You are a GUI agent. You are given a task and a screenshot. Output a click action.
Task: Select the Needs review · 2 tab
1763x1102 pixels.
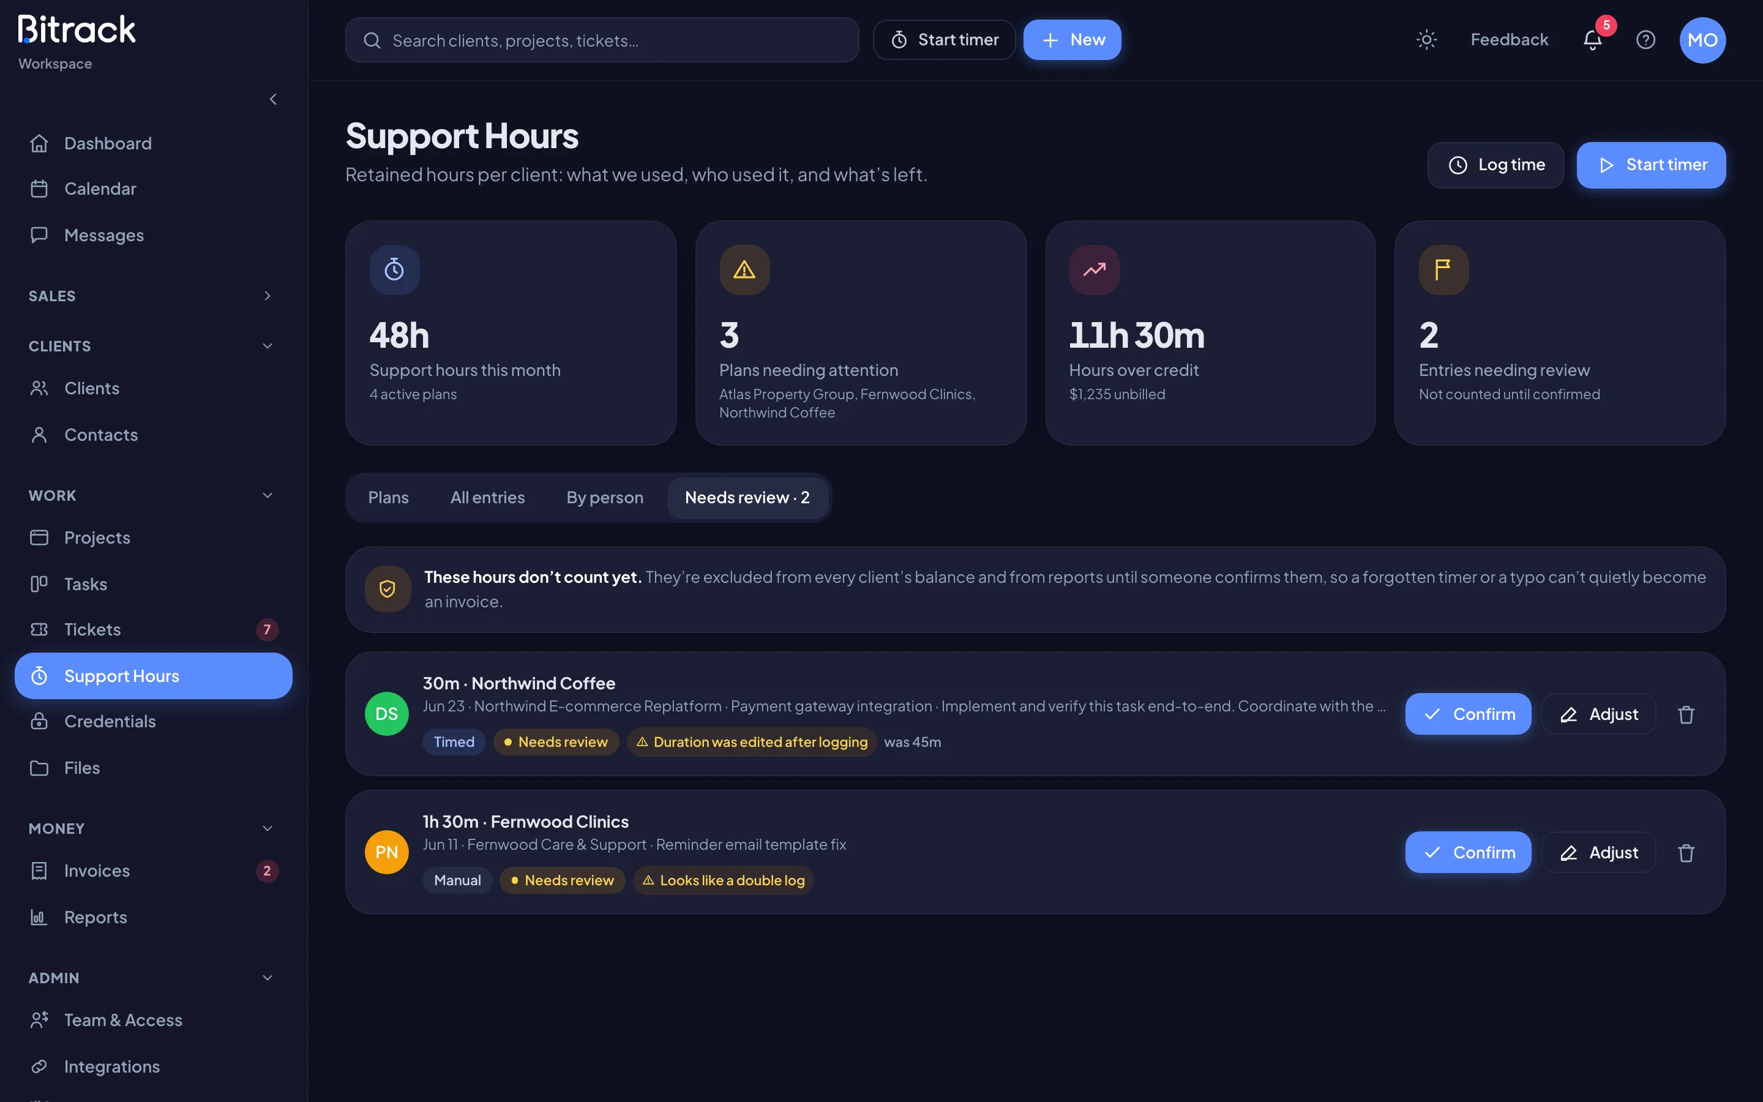[x=747, y=498]
